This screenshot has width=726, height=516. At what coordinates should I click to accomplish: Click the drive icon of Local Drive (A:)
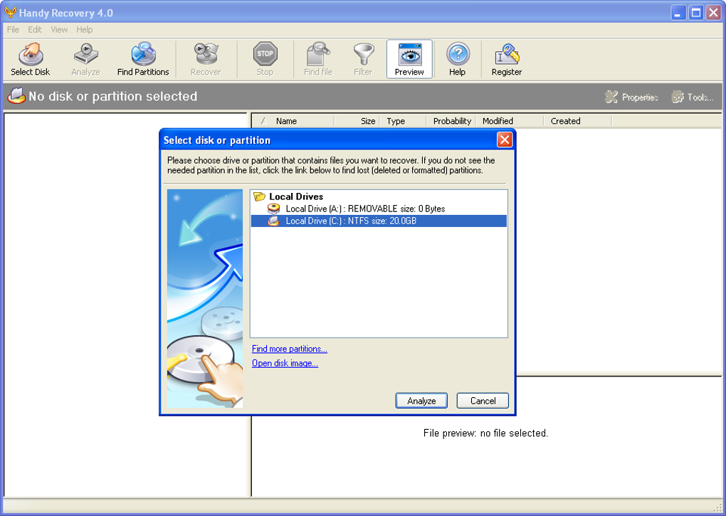click(x=273, y=209)
